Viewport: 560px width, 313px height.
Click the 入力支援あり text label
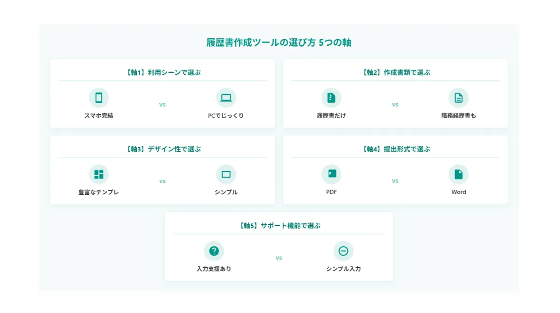(214, 269)
